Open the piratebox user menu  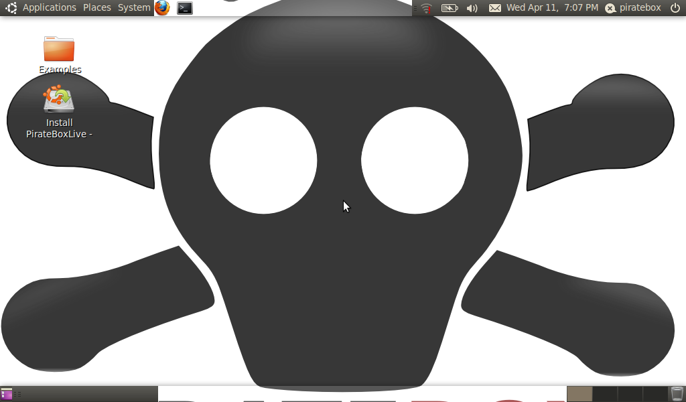632,7
